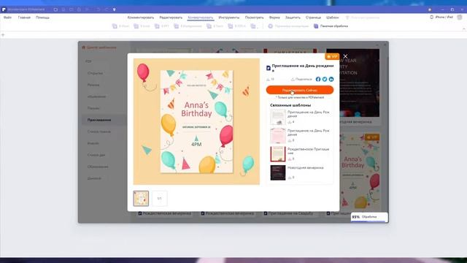Open the Новогодняя вечеринка related template
Screen dimensions: 467x263
(x=301, y=172)
